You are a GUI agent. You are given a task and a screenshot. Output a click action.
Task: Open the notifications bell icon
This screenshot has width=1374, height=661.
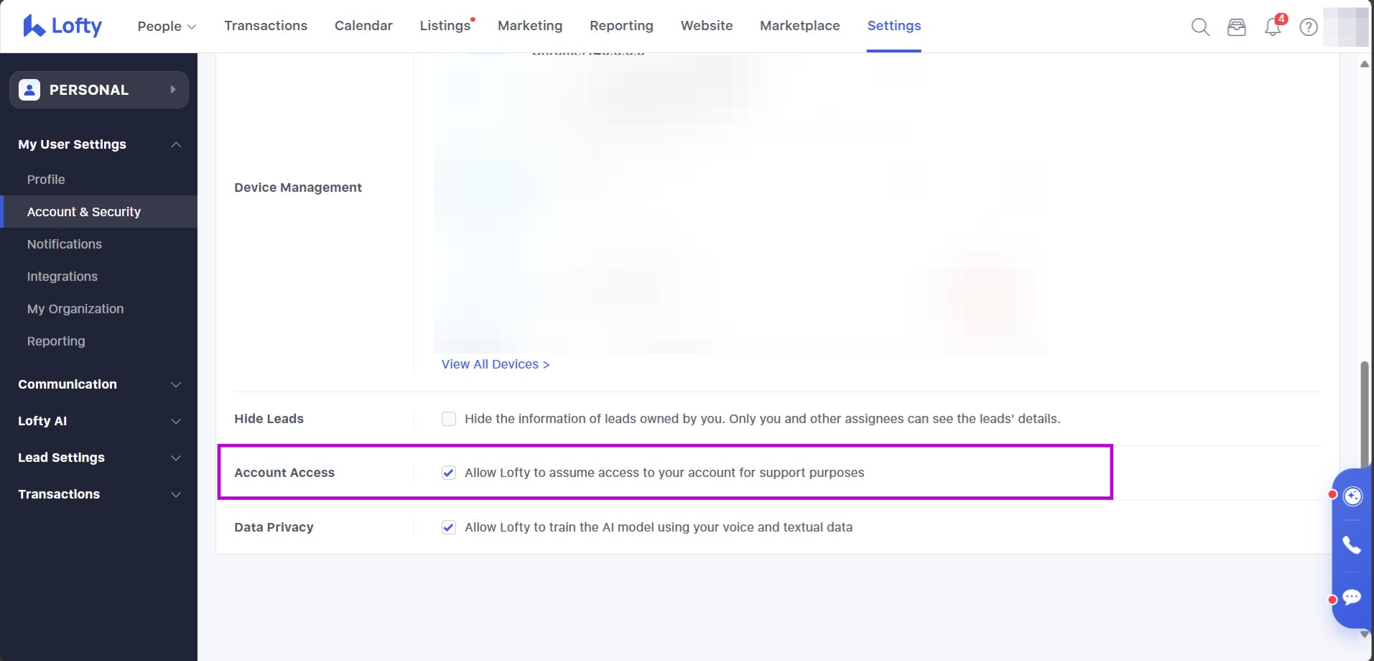[1273, 27]
